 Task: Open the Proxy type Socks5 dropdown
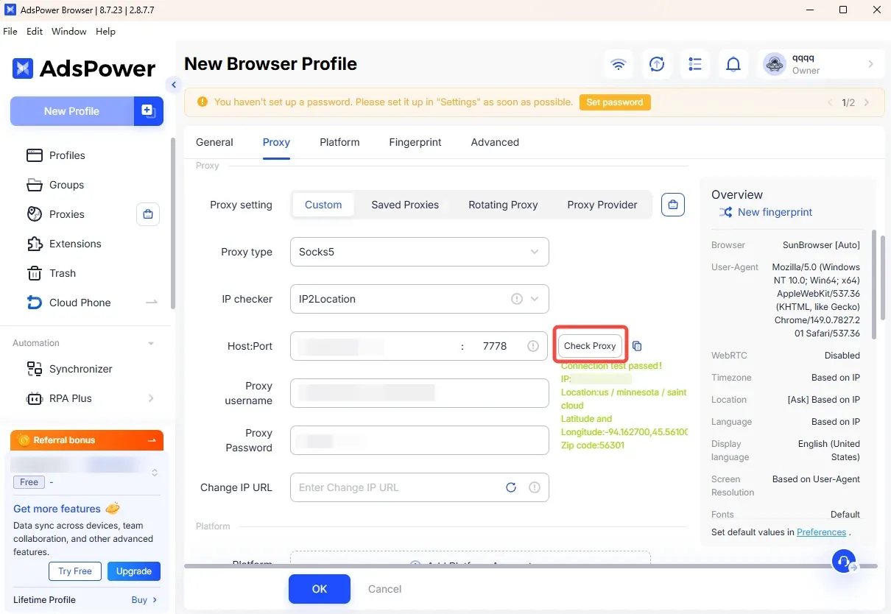420,252
